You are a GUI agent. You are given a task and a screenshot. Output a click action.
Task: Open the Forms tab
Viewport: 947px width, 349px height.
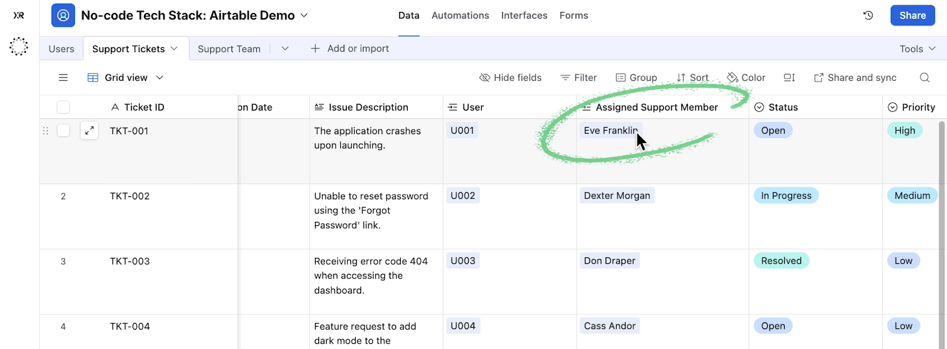[x=574, y=15]
